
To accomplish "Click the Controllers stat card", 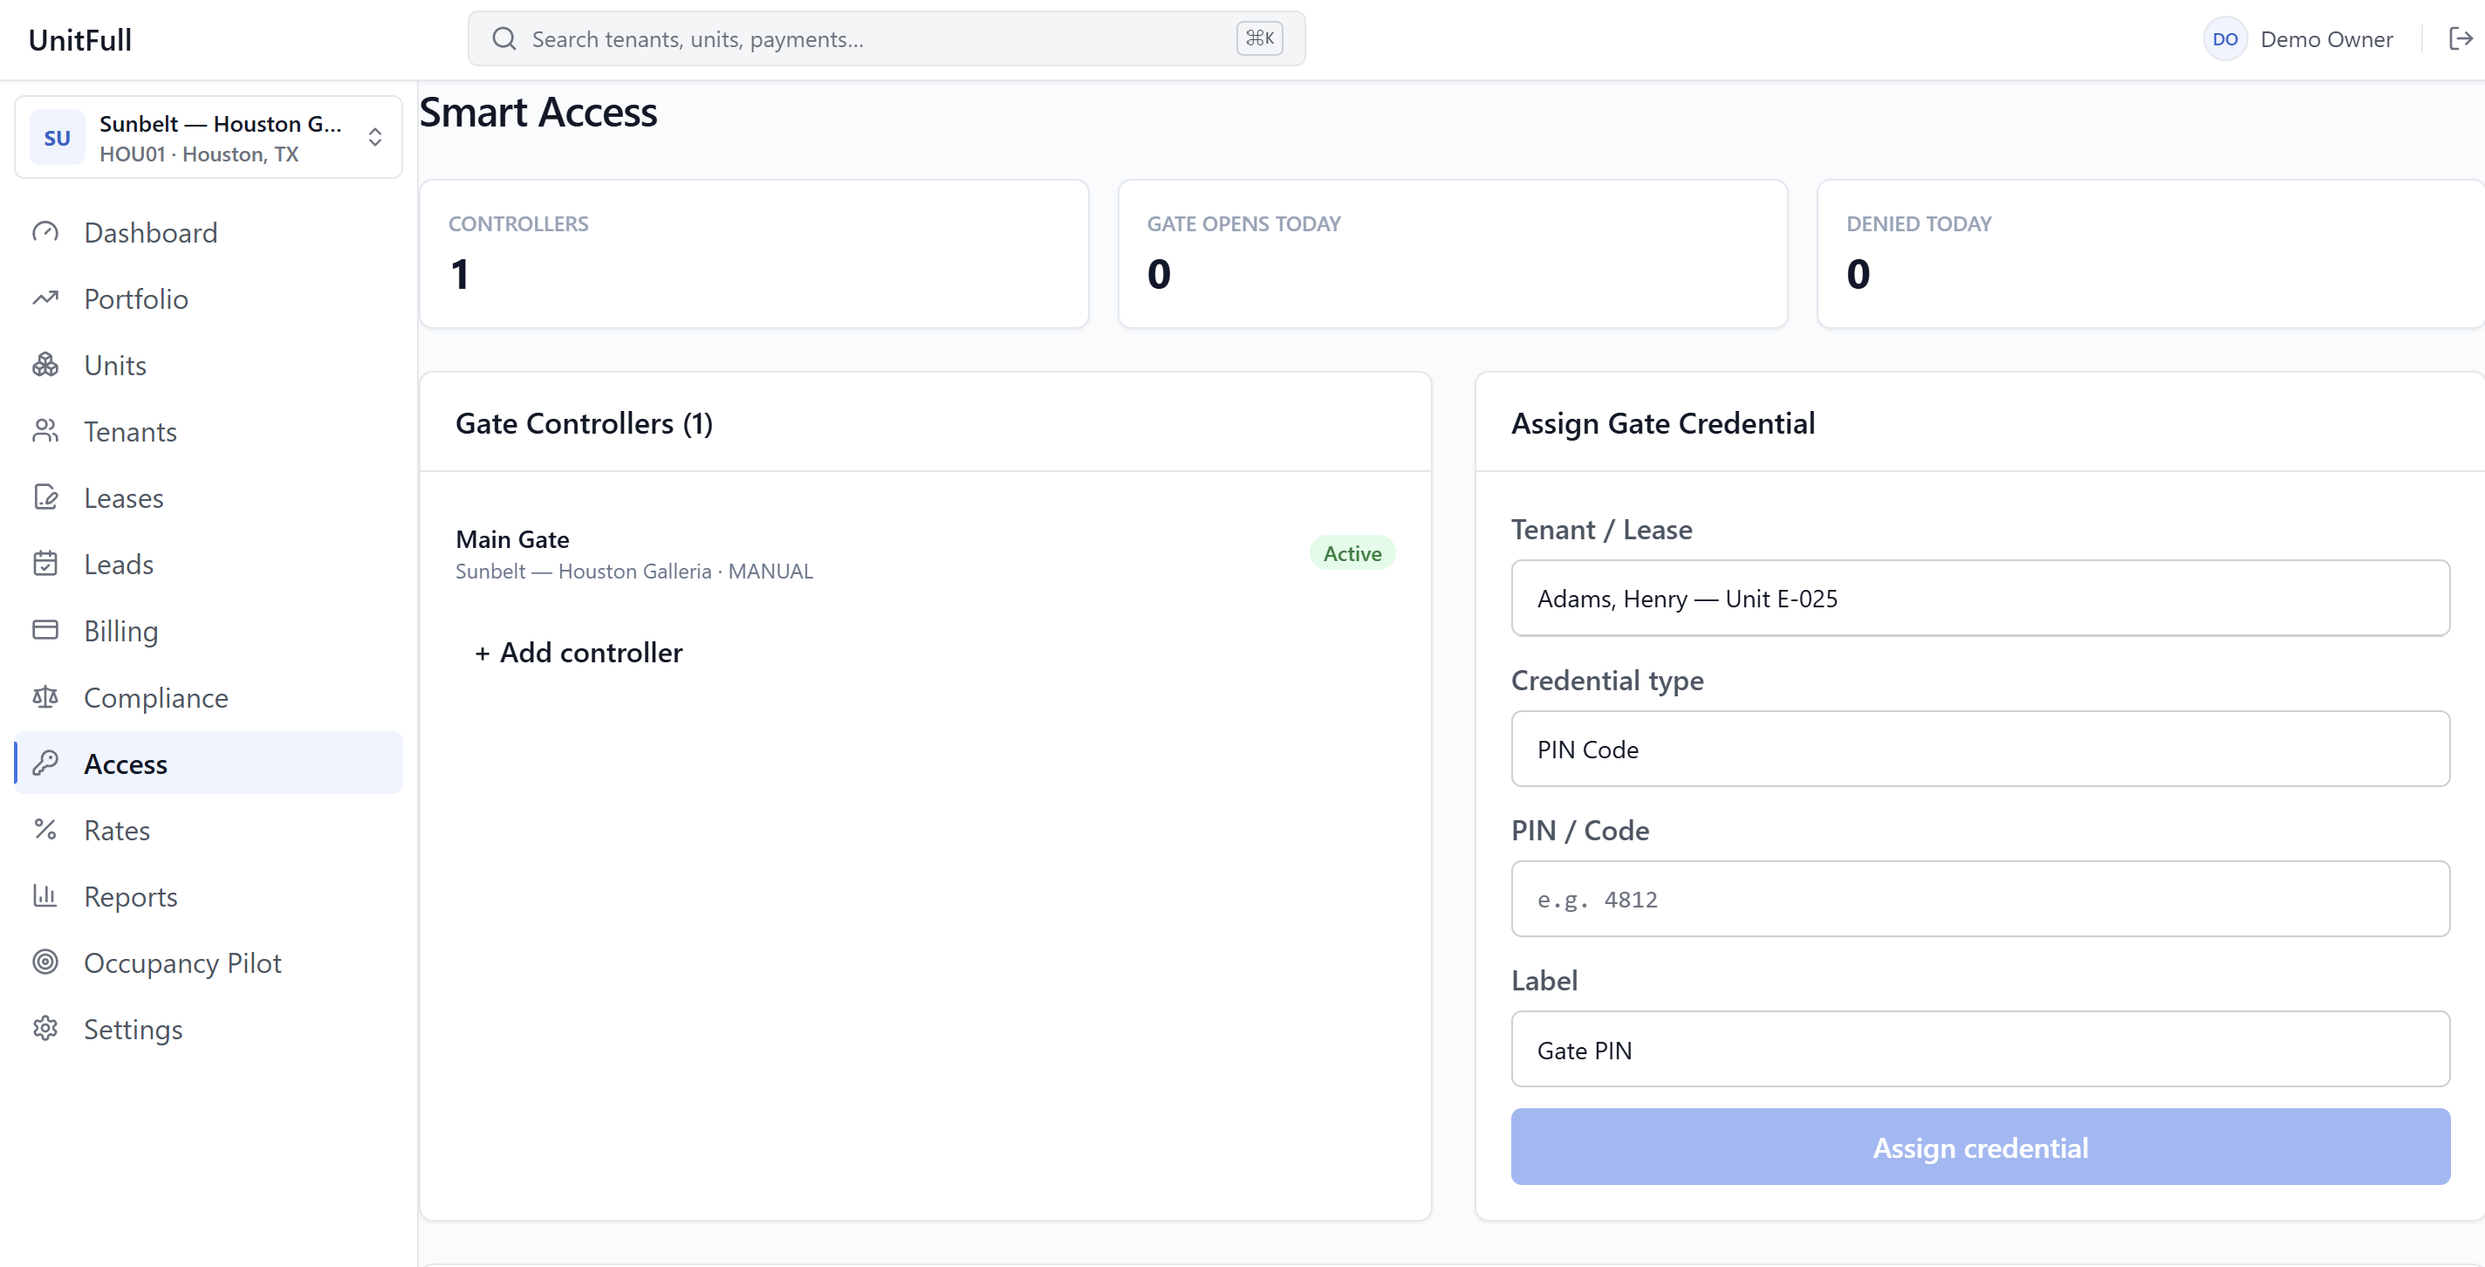I will pos(753,254).
